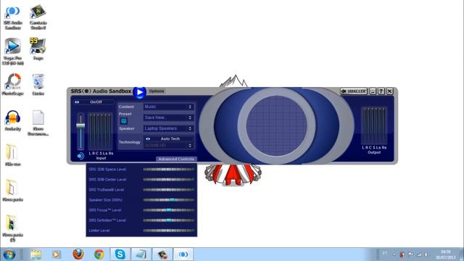The width and height of the screenshot is (464, 261).
Task: Click the Advanced Controls button
Action: click(x=176, y=159)
